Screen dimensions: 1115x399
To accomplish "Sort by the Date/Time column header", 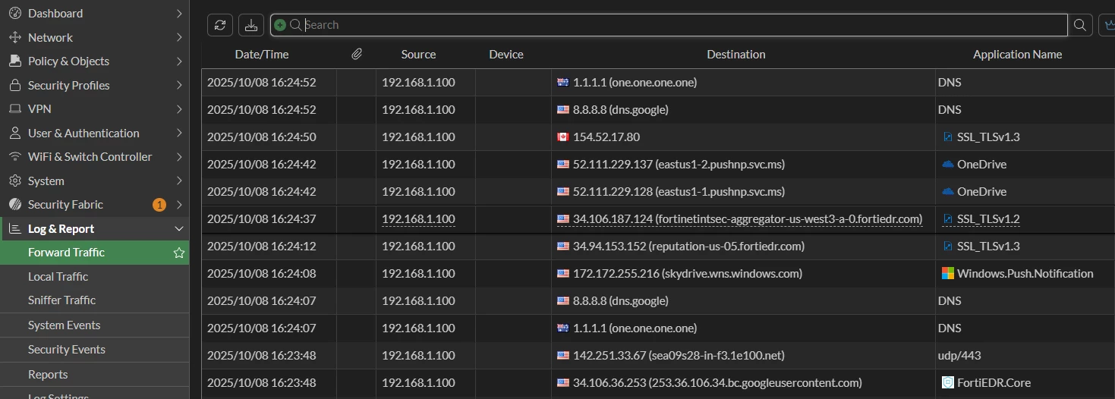I will [262, 55].
